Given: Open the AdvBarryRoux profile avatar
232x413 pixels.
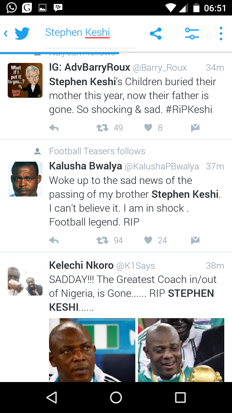Looking at the screenshot, I should pyautogui.click(x=25, y=80).
